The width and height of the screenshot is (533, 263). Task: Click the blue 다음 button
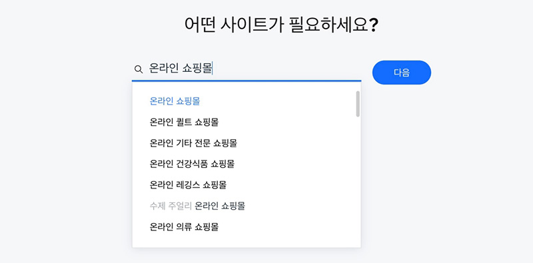point(402,73)
